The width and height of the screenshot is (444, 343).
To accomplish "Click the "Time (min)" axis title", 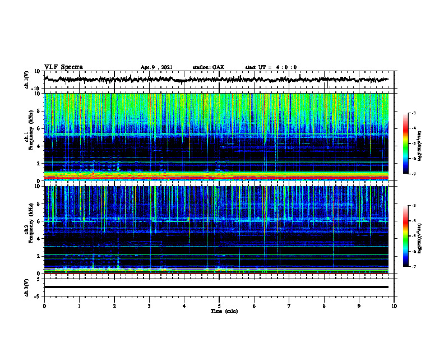I will click(224, 311).
